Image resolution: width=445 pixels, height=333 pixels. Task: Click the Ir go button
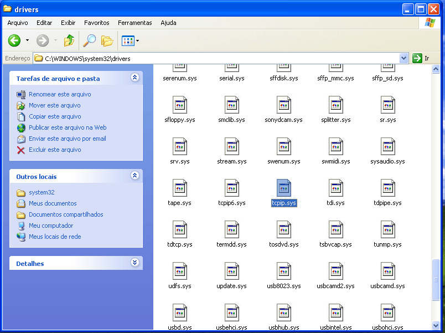pyautogui.click(x=421, y=58)
